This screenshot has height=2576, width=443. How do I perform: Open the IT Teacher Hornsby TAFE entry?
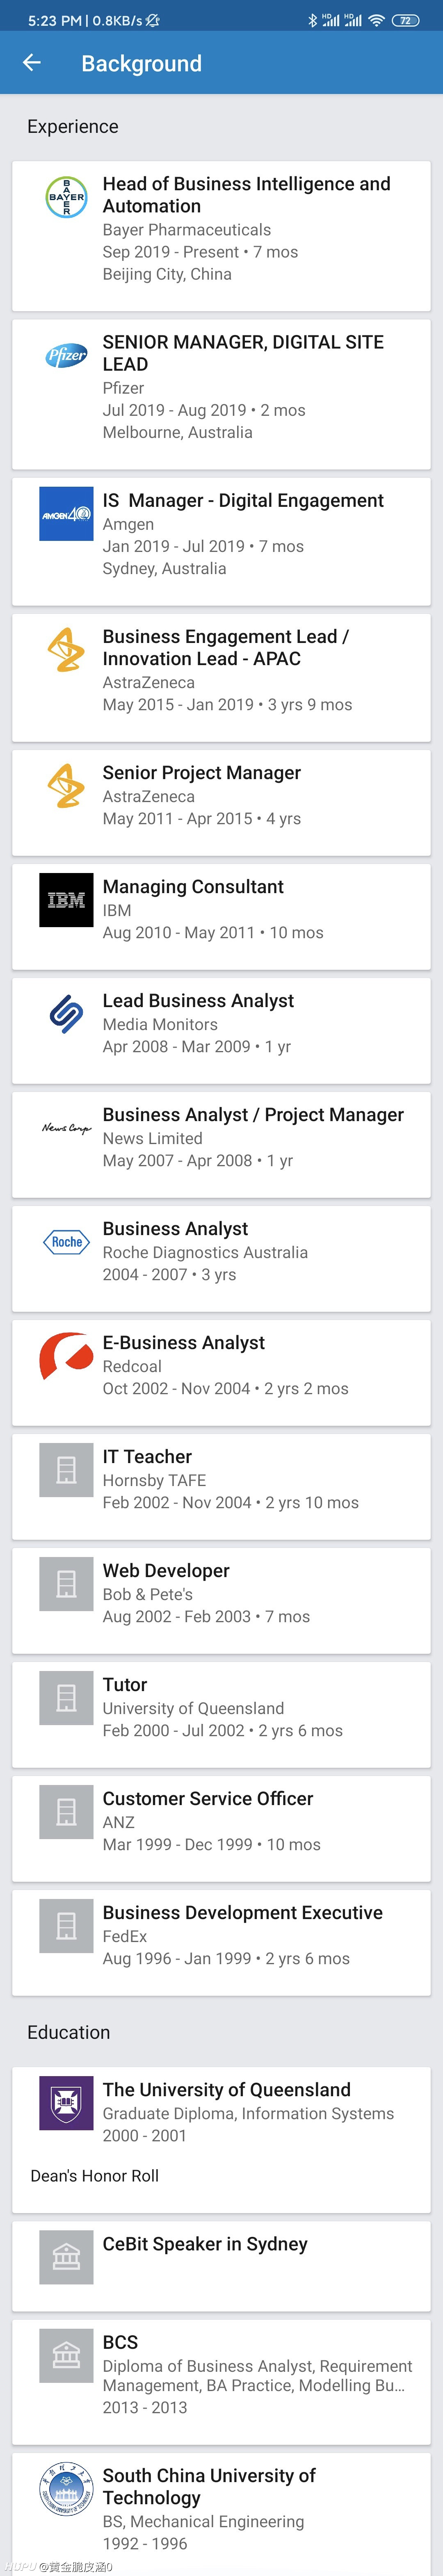click(x=221, y=1487)
